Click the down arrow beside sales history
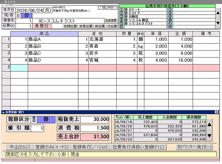Screen dimensions: 222x164 [210, 136]
